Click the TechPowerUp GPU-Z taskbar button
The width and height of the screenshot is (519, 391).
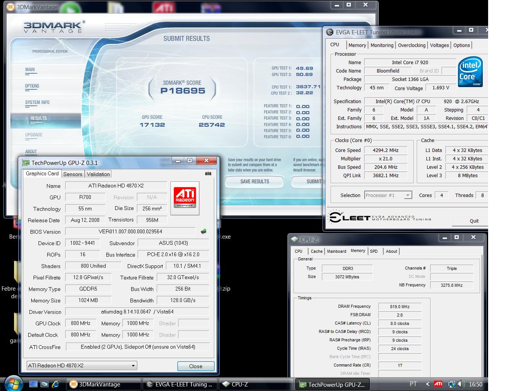click(x=333, y=385)
